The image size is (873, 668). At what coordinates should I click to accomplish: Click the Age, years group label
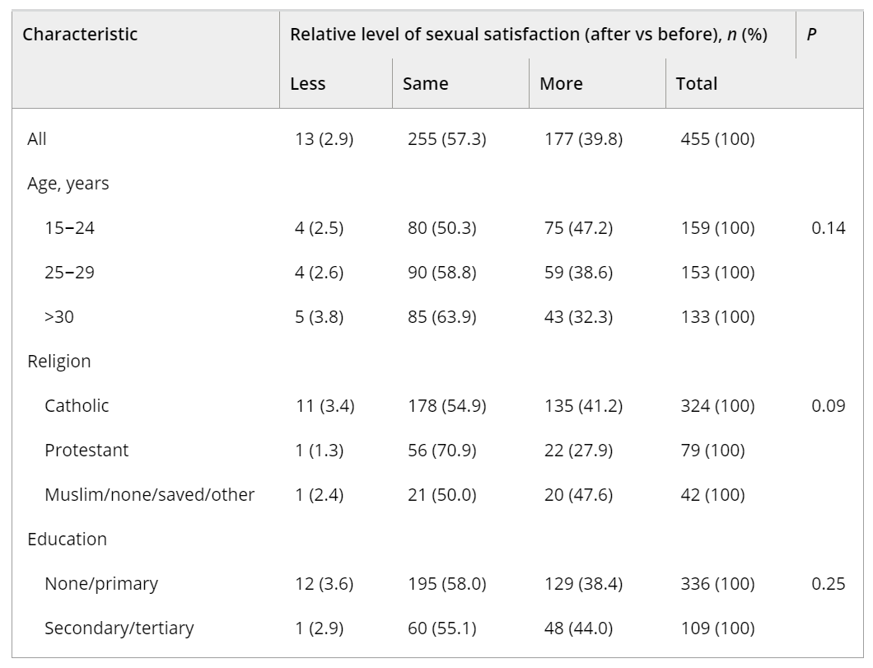(x=68, y=184)
